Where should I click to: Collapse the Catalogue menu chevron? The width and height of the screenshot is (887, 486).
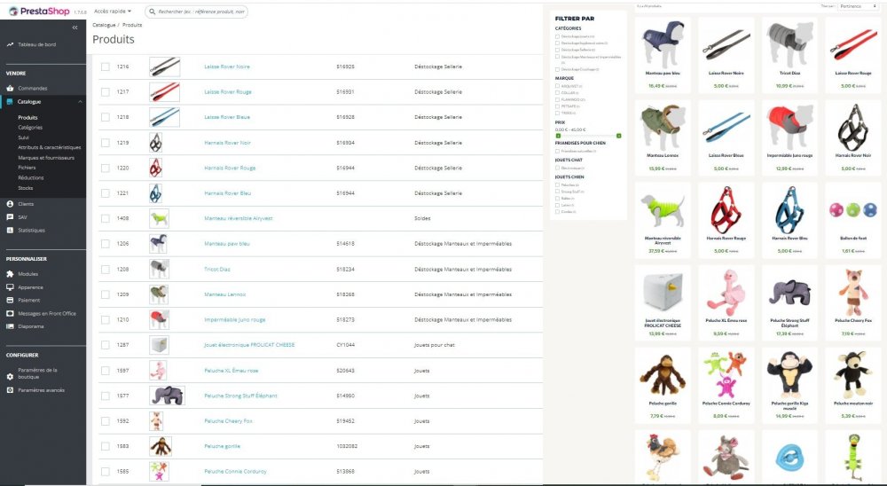click(x=80, y=102)
